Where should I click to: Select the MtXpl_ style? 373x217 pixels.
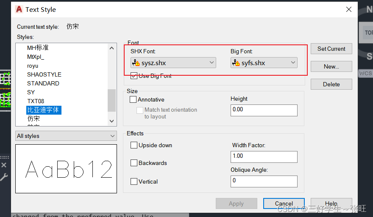tap(36, 57)
